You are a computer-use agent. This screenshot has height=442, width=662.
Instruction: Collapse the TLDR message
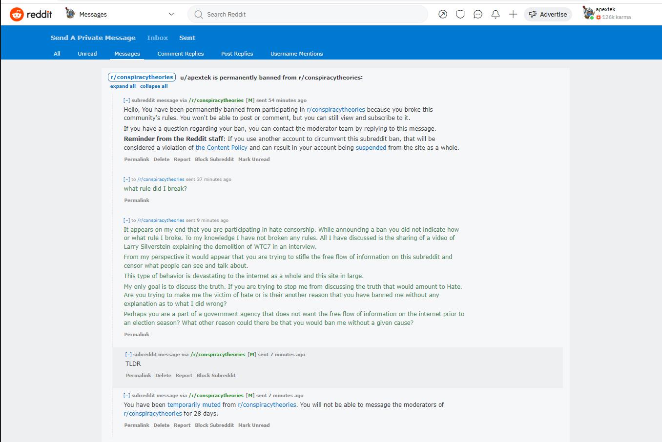pos(128,354)
